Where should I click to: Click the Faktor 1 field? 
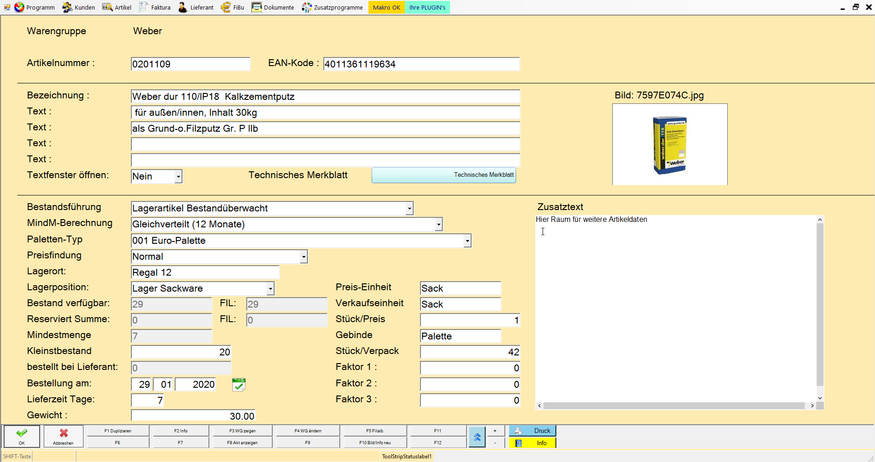470,368
